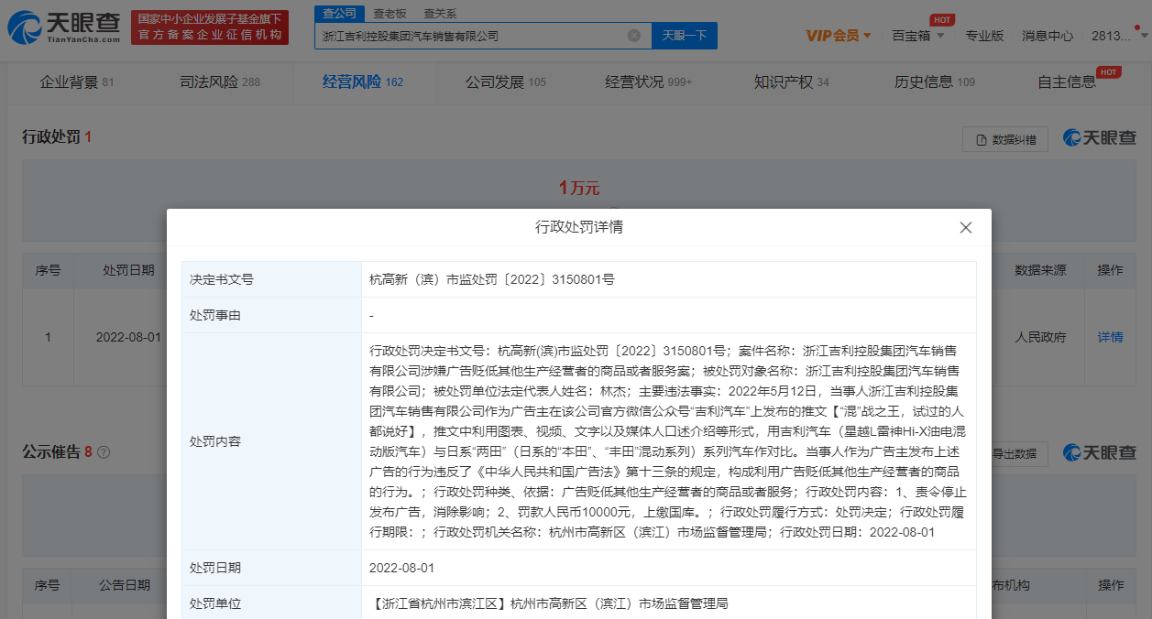Open 详情 link in penalty row
The height and width of the screenshot is (619, 1152).
tap(1110, 337)
